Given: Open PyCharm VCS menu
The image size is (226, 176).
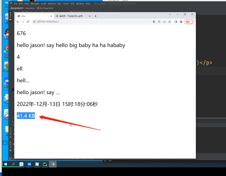Looking at the screenshot, I should 72,4.
